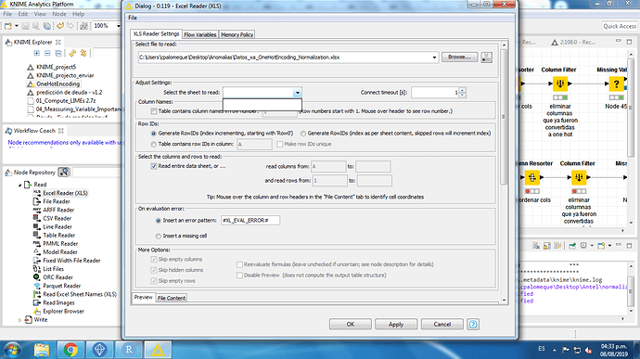Toggle Disable Preview checkbox
Image resolution: width=640 pixels, height=359 pixels.
pyautogui.click(x=239, y=276)
